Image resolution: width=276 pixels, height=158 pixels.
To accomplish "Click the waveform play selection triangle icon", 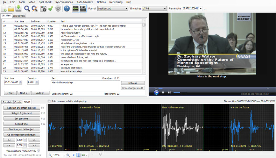I will [74, 155].
